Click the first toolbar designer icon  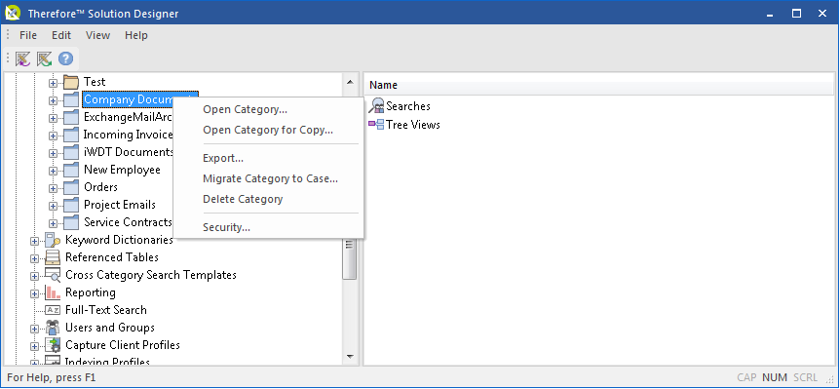(22, 58)
